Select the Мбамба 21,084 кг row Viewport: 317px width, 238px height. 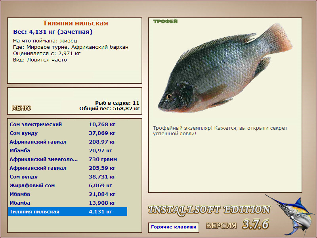click(68, 194)
